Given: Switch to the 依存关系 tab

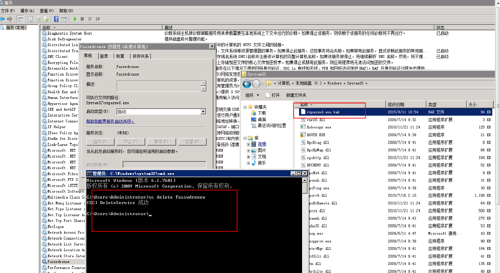Looking at the screenshot, I should (140, 56).
